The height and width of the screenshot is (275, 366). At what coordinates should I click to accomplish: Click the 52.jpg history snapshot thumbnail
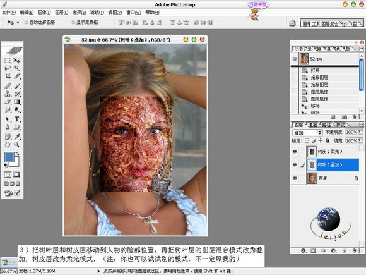pyautogui.click(x=304, y=59)
